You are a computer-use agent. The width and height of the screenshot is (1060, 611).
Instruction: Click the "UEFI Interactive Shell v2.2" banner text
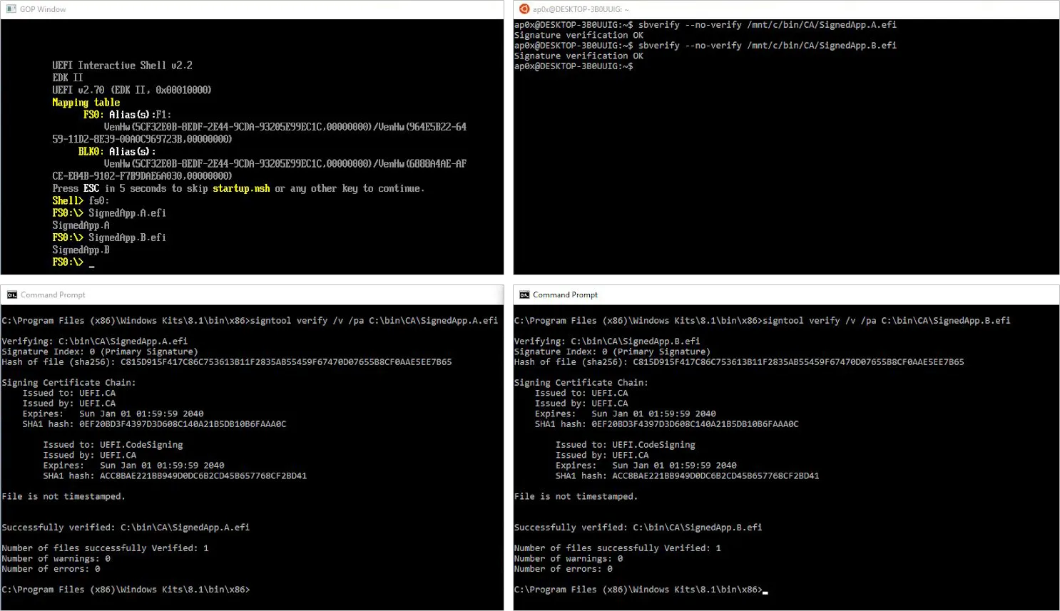pos(122,66)
